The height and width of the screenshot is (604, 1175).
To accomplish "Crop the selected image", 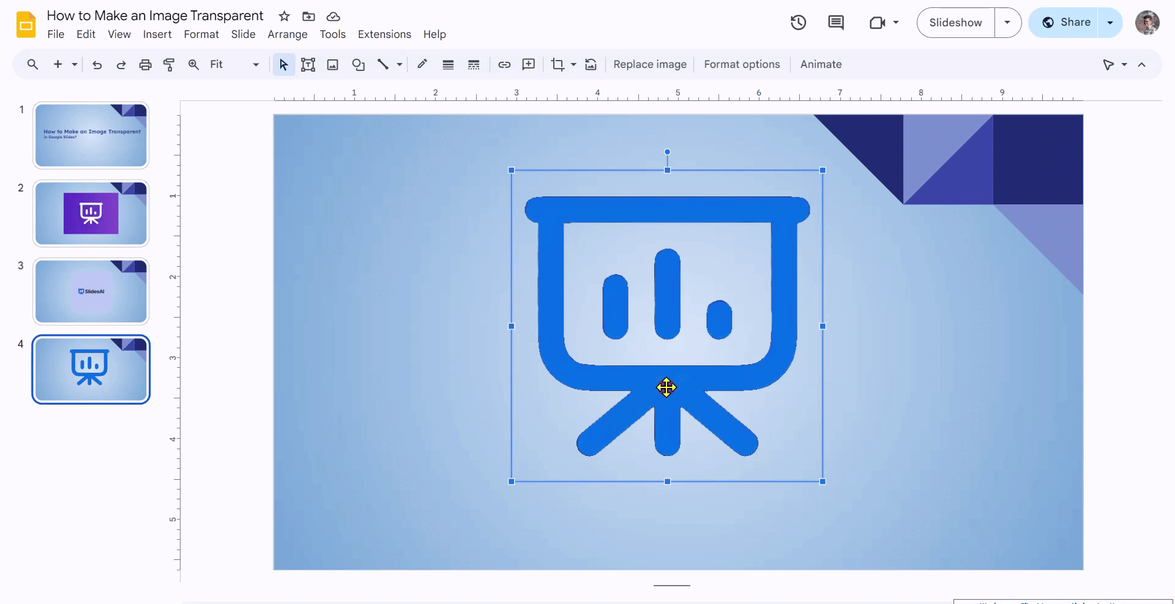I will tap(558, 64).
